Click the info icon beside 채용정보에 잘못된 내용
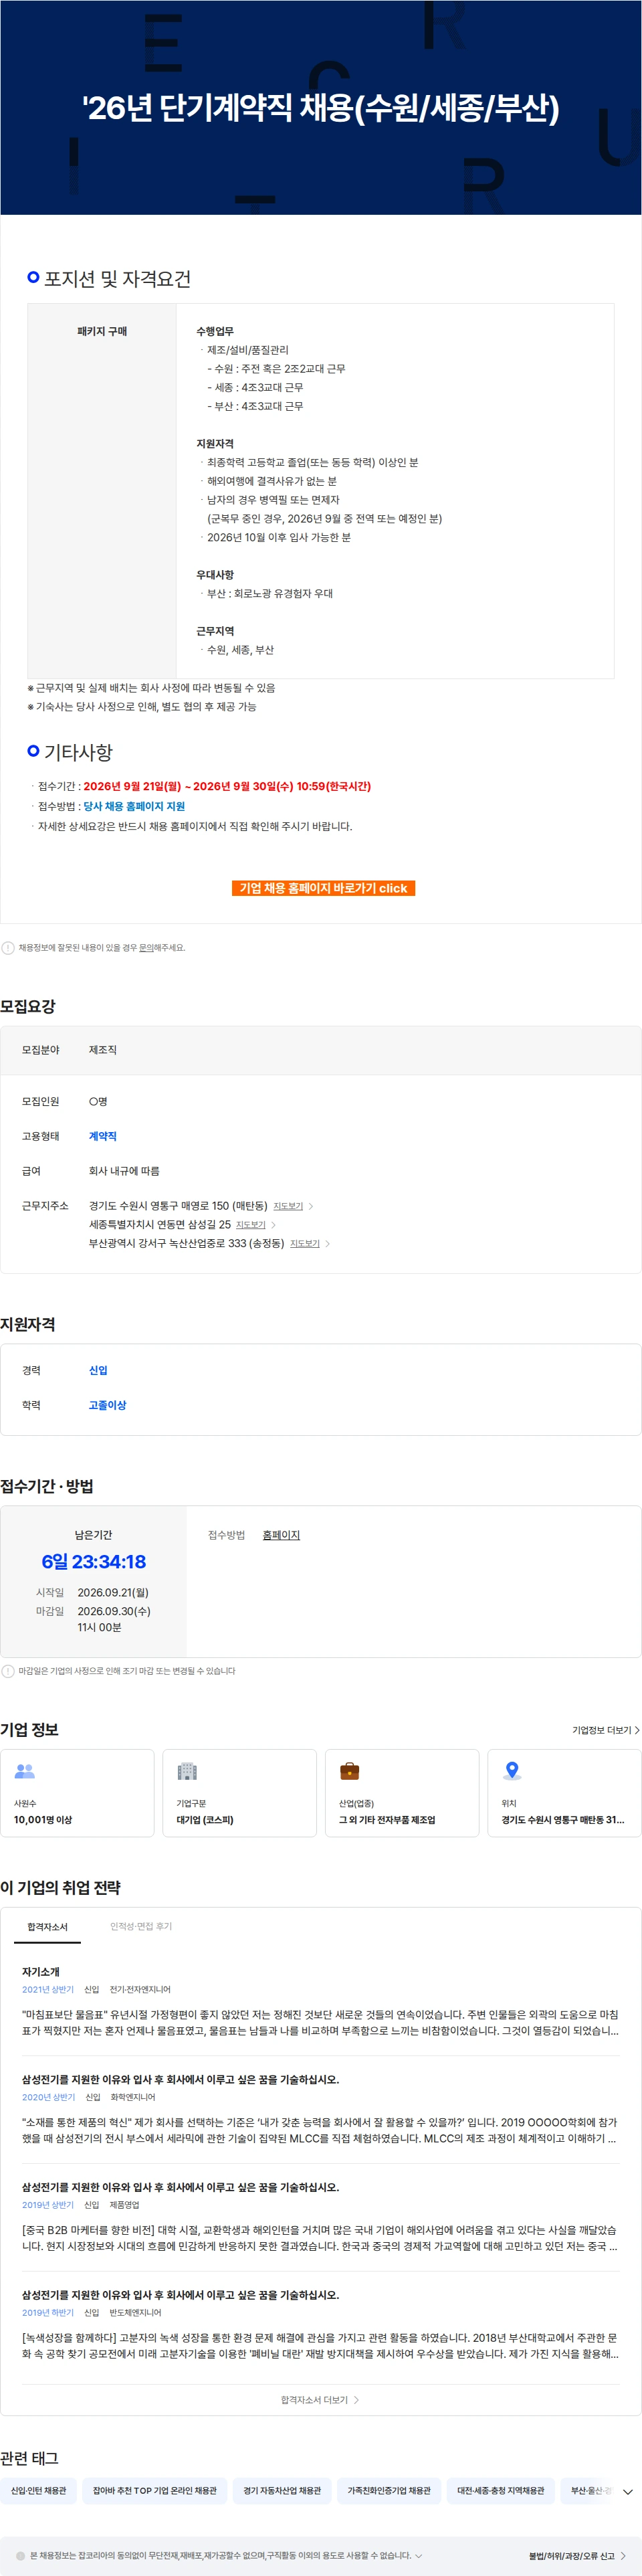The height and width of the screenshot is (2576, 642). (x=8, y=948)
